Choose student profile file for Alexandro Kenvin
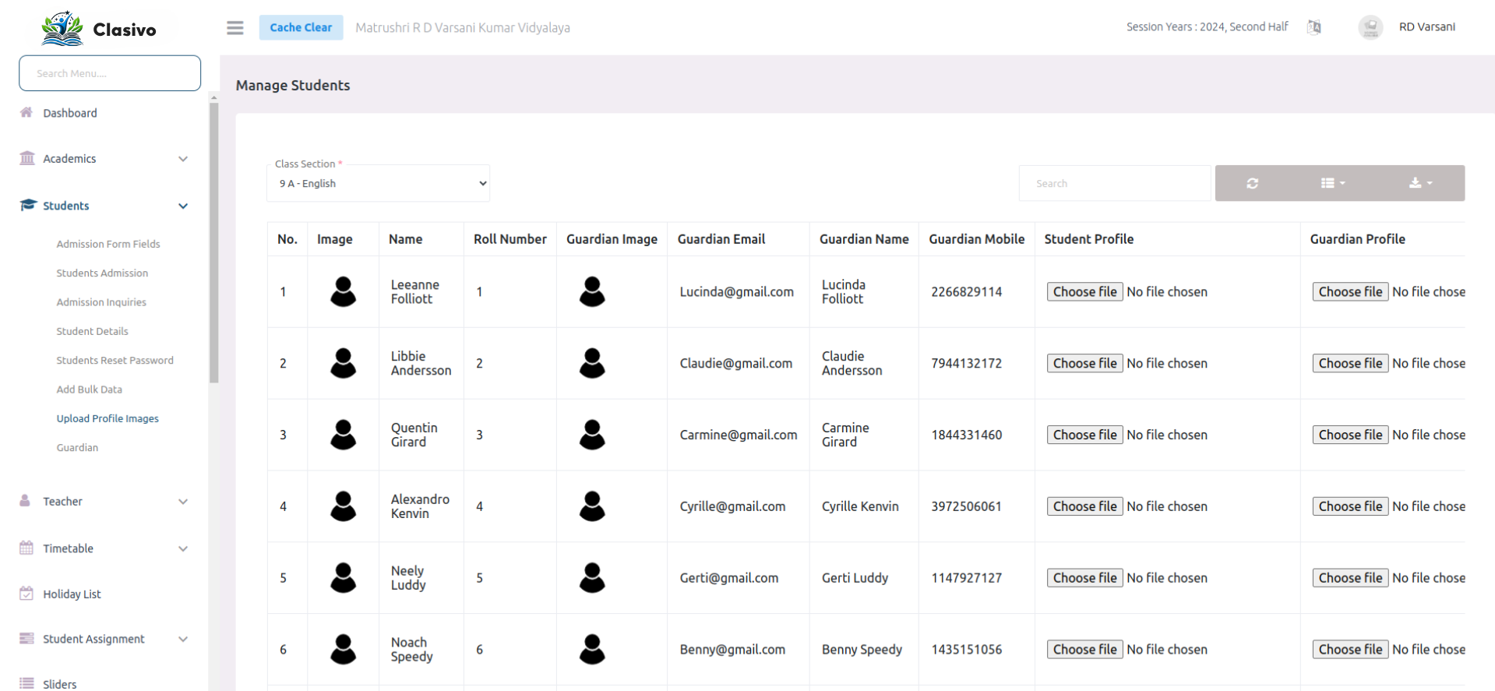Image resolution: width=1495 pixels, height=691 pixels. [x=1084, y=506]
